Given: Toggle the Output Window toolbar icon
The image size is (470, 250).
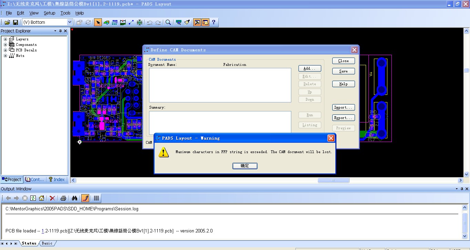Looking at the screenshot, I should pyautogui.click(x=197, y=22).
